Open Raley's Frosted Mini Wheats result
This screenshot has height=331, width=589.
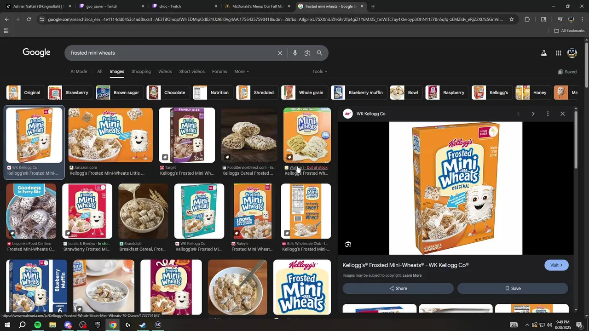253,218
